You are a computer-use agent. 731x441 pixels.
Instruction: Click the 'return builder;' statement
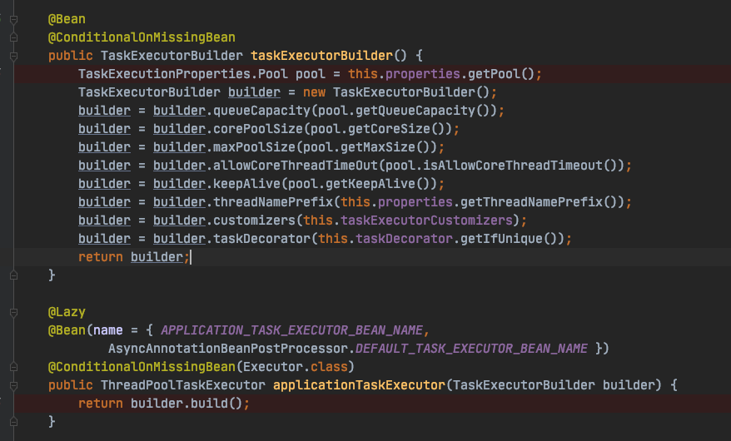(x=134, y=257)
